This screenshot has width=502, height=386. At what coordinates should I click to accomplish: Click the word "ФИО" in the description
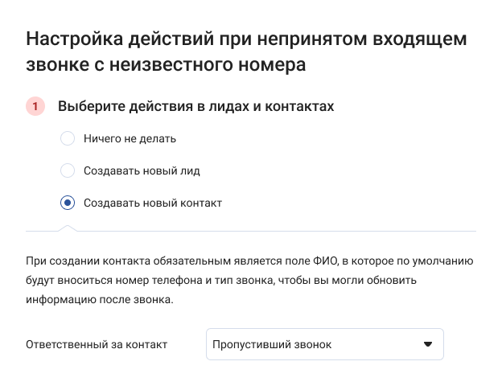329,261
